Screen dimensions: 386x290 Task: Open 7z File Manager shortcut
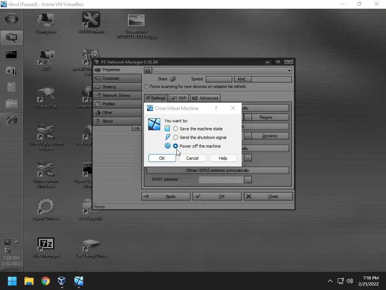(x=46, y=247)
